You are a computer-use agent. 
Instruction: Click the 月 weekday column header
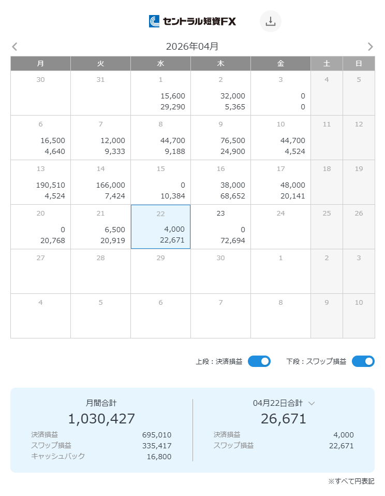tap(40, 63)
